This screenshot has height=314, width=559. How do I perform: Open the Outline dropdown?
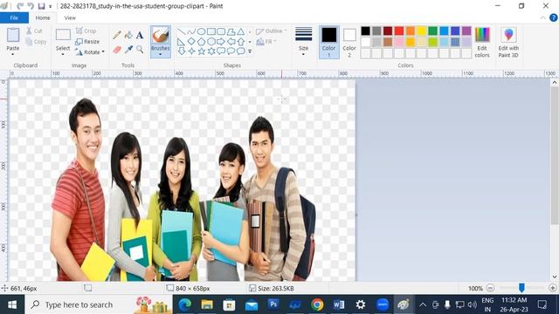coord(271,31)
